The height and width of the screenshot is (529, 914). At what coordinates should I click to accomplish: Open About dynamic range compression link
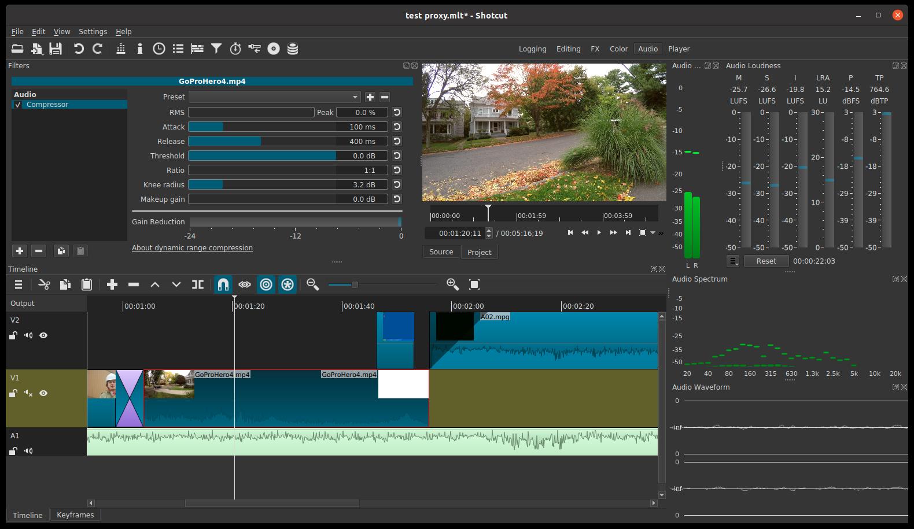pyautogui.click(x=192, y=248)
